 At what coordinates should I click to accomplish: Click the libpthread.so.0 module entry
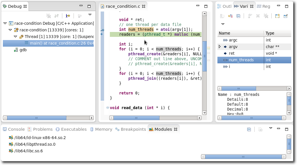coord(35,144)
